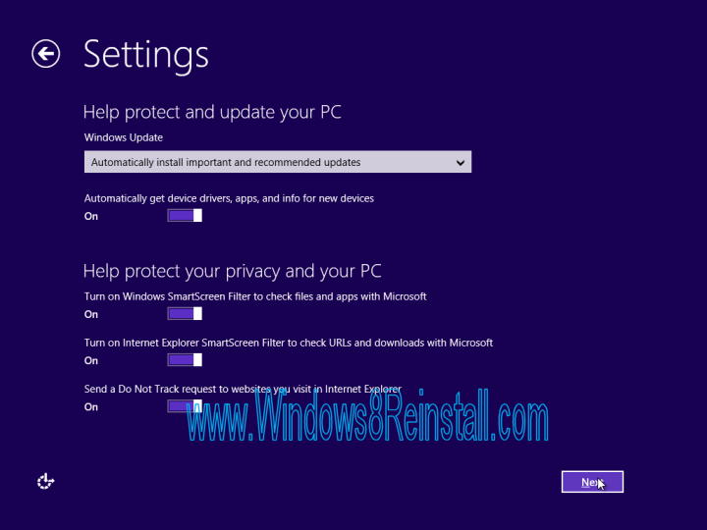
Task: Click the Internet Explorer SmartScreen Filter description text
Action: [x=289, y=343]
